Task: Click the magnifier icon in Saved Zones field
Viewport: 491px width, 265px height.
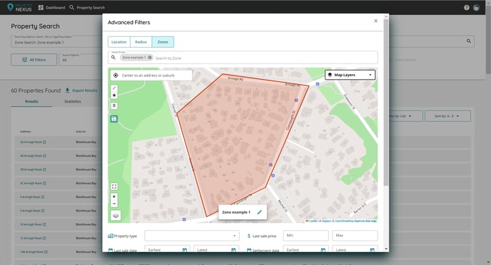Action: point(113,58)
